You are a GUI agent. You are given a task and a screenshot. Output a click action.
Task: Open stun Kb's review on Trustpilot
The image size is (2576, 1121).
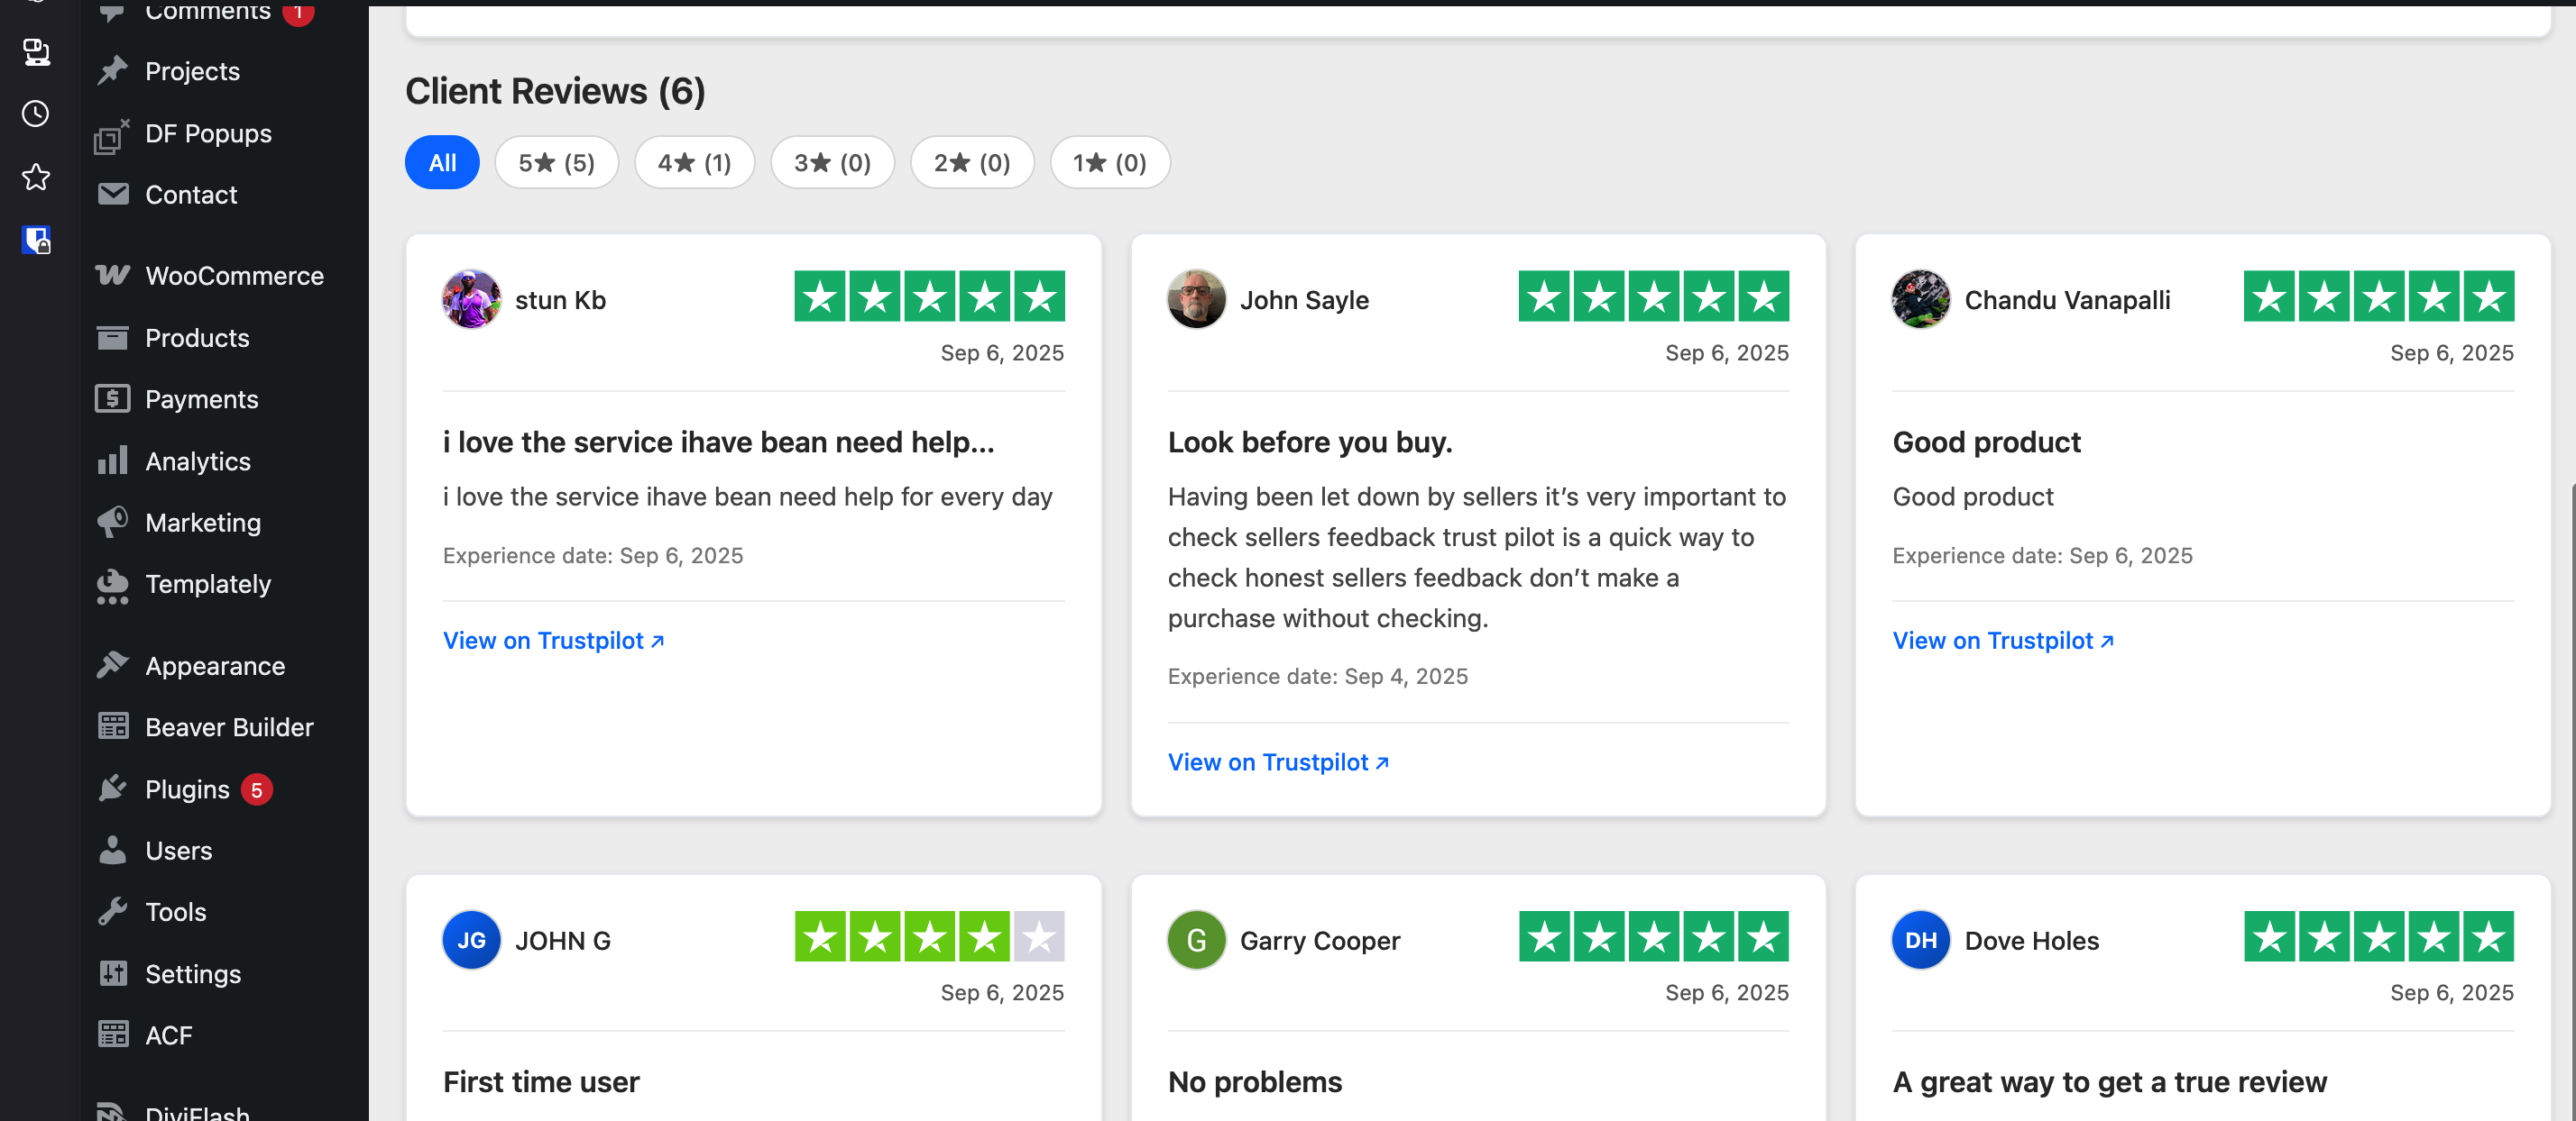[553, 641]
